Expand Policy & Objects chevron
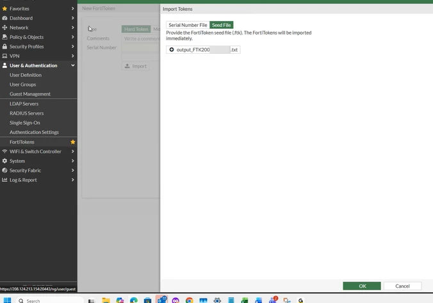Image resolution: width=433 pixels, height=303 pixels. (x=72, y=37)
